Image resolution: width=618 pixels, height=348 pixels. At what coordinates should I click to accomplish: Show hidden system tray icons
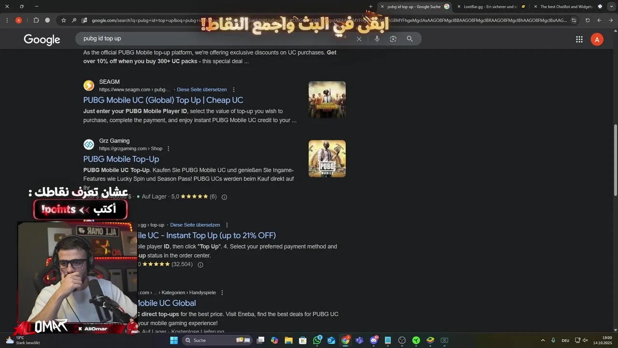[x=543, y=340]
